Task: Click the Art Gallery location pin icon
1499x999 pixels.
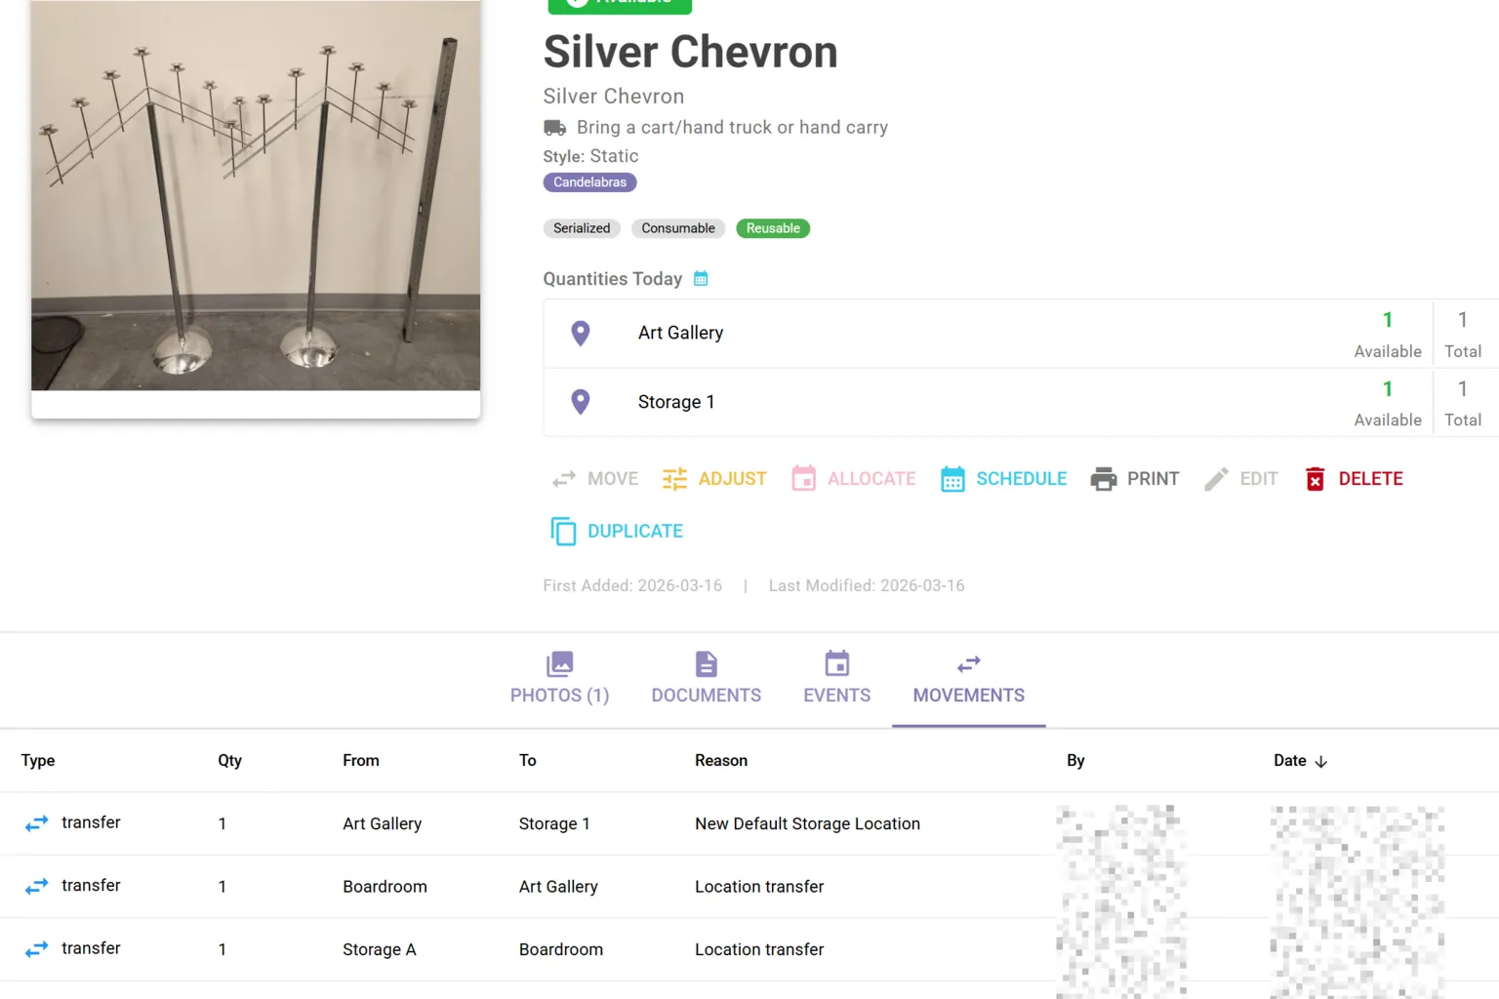Action: pos(581,334)
